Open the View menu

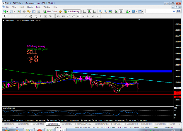[14, 7]
